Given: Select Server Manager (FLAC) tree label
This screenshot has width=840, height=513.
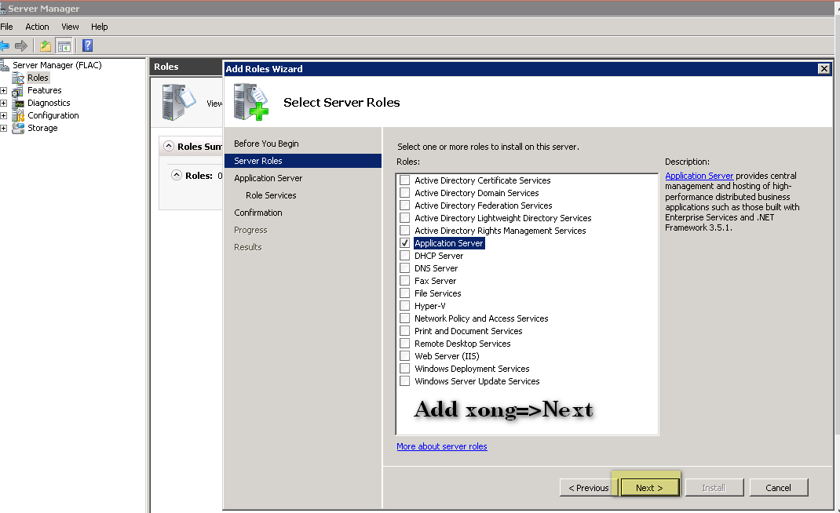Looking at the screenshot, I should tap(57, 65).
